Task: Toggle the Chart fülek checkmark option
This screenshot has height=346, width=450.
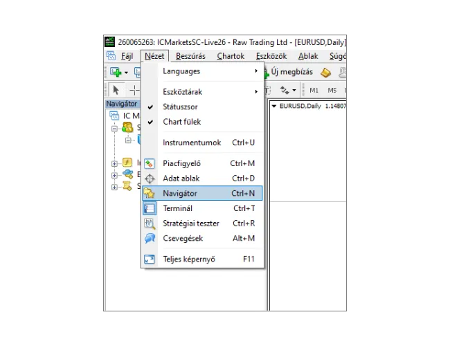Action: (x=181, y=122)
